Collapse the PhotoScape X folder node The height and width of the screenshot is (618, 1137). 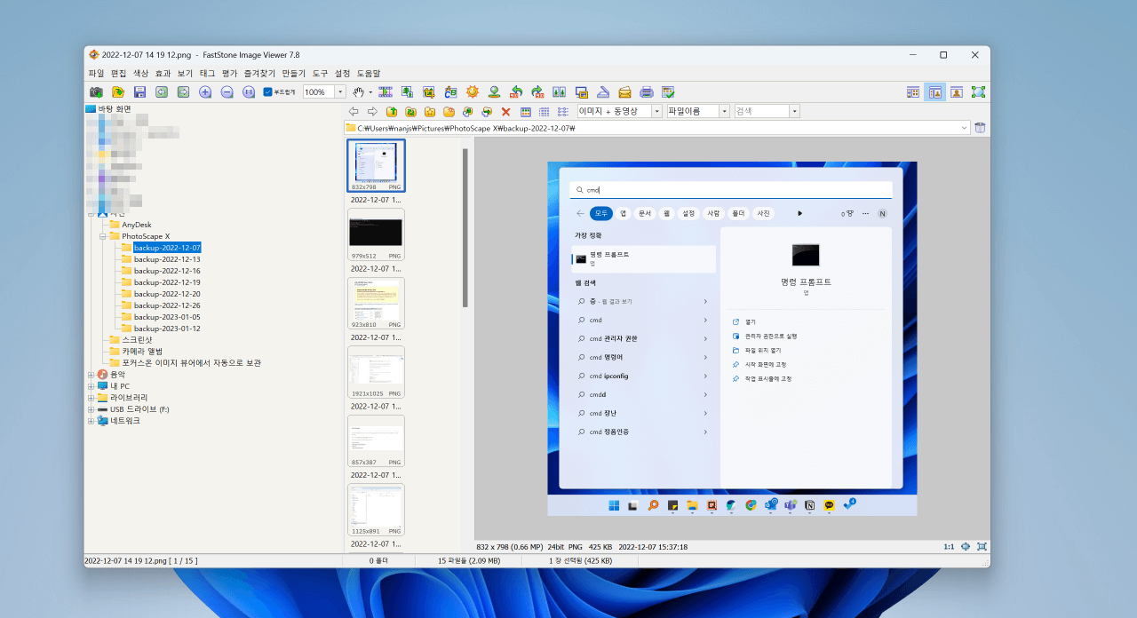coord(103,236)
